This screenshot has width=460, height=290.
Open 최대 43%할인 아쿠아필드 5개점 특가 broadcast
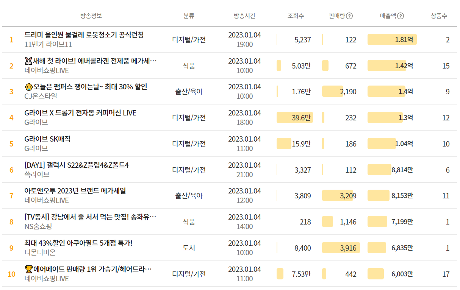tap(78, 243)
